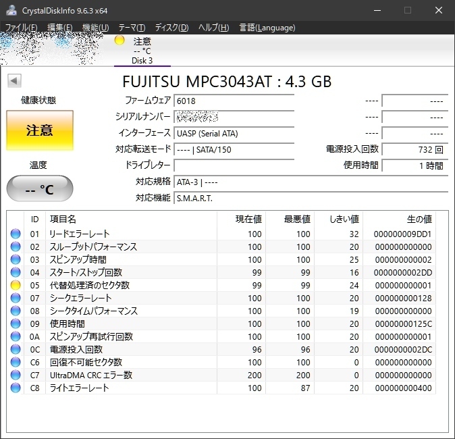Select the スピンアップ時間 attribute row

[x=221, y=259]
